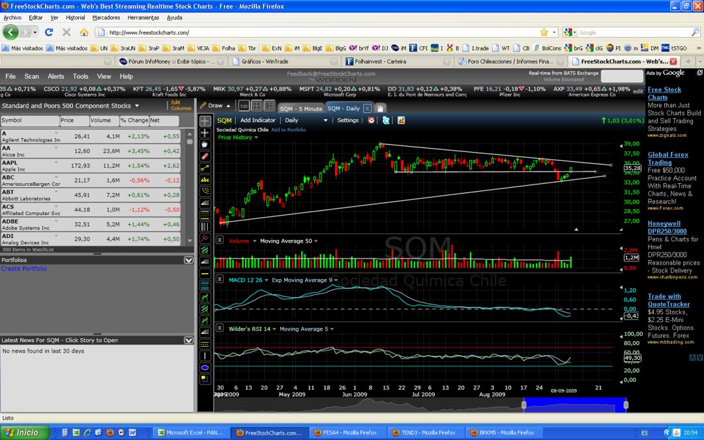704x440 pixels.
Task: Click the Firefox reload icon
Action: point(49,33)
